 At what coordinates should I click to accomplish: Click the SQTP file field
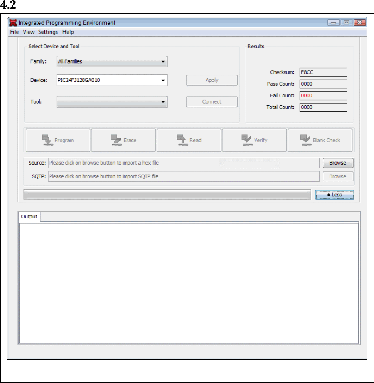[x=184, y=176]
